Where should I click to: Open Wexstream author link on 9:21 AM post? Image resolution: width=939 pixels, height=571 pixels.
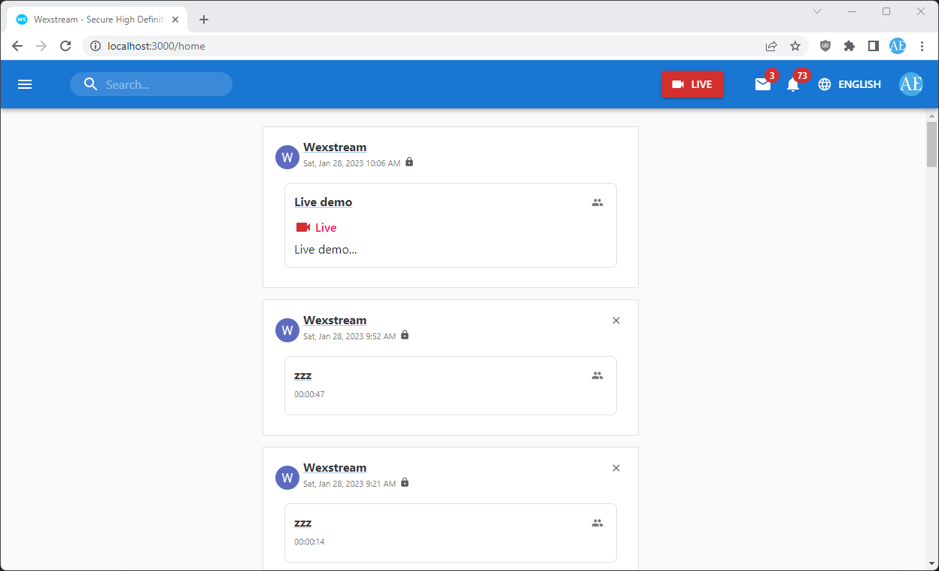click(x=335, y=468)
